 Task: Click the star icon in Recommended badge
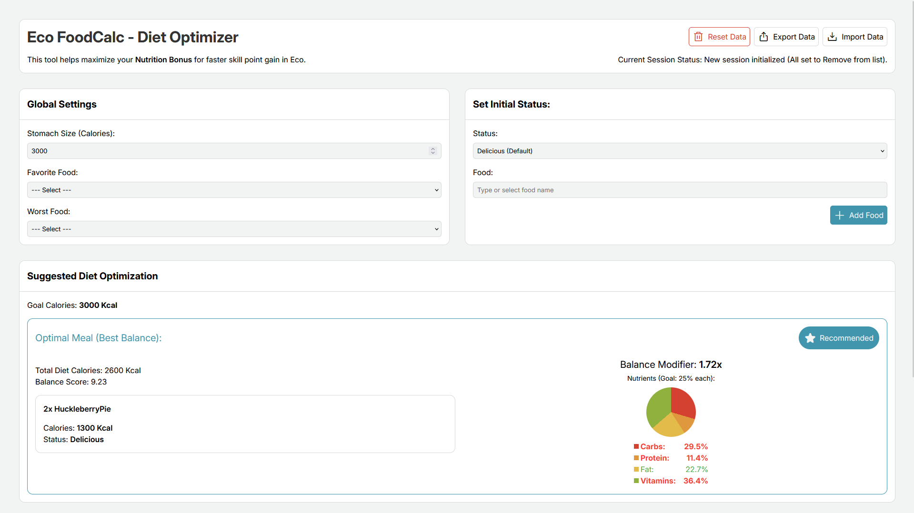[x=810, y=338]
